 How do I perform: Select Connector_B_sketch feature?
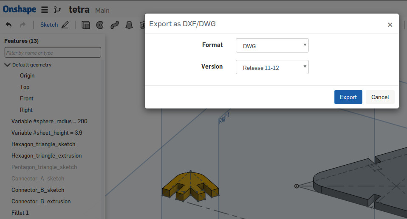pyautogui.click(x=38, y=190)
